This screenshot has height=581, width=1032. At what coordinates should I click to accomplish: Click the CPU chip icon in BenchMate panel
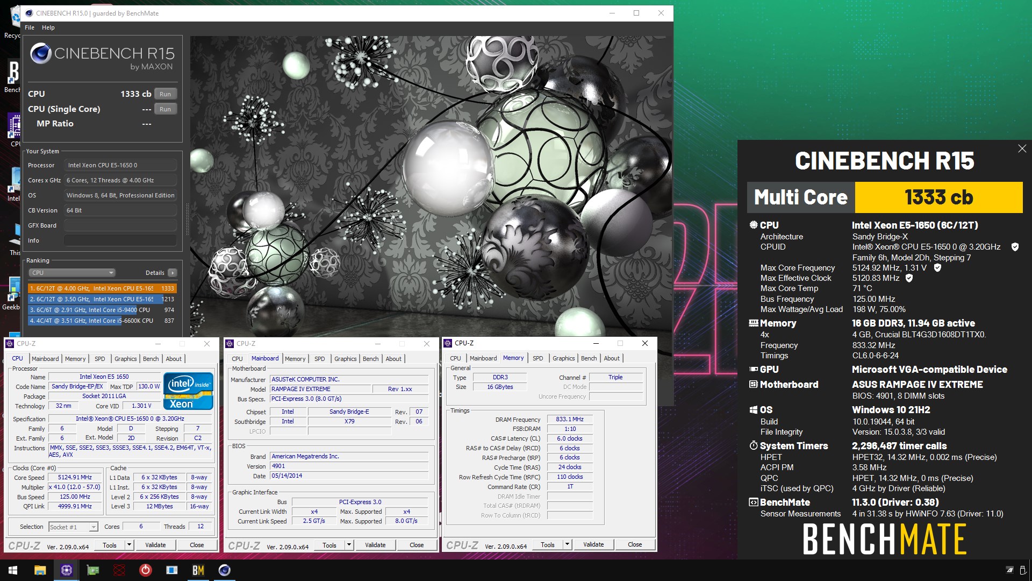[754, 225]
